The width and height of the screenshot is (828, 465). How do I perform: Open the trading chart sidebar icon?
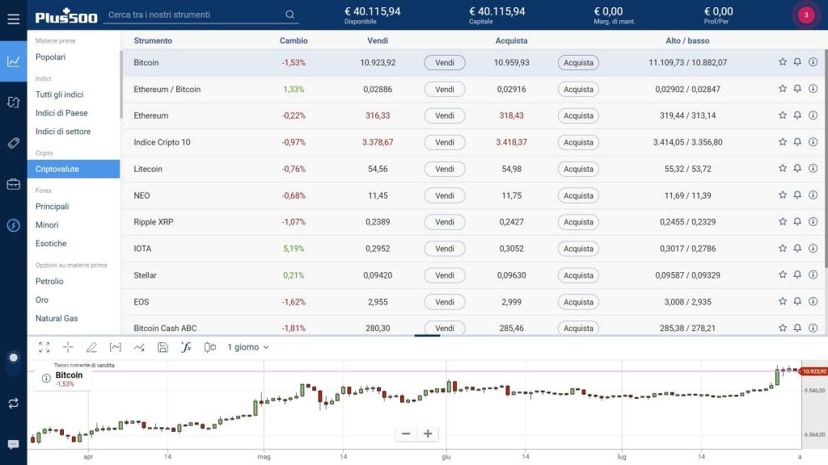(x=13, y=61)
